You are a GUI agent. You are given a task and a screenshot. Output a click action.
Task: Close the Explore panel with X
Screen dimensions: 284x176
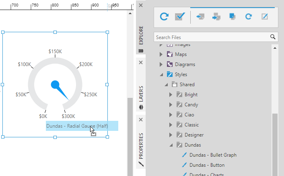coord(141,5)
